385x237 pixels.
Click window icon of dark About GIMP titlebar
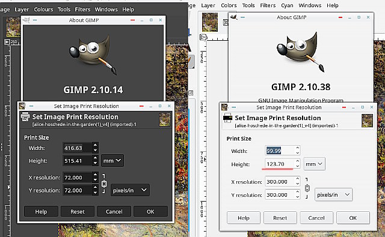26,20
